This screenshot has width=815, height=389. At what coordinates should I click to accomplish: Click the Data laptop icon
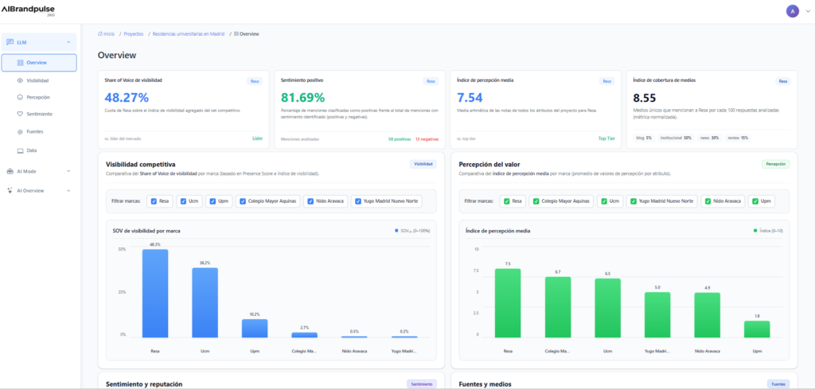20,150
